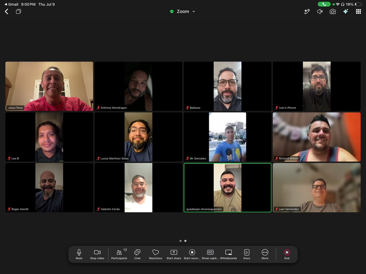Select the second gallery page dot
The image size is (366, 274).
(185, 241)
